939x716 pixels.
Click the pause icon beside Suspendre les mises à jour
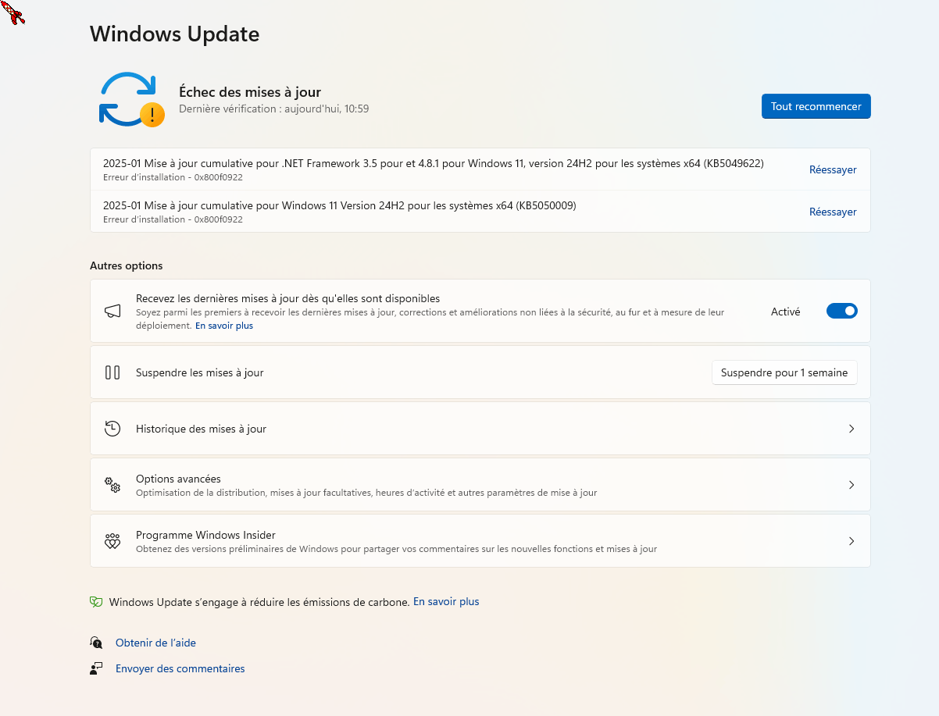[112, 372]
